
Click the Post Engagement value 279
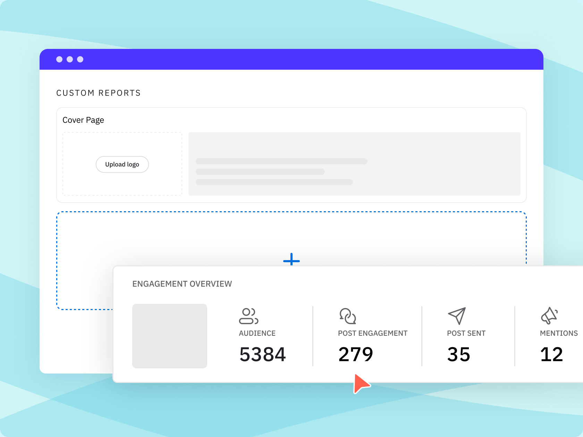click(x=356, y=354)
